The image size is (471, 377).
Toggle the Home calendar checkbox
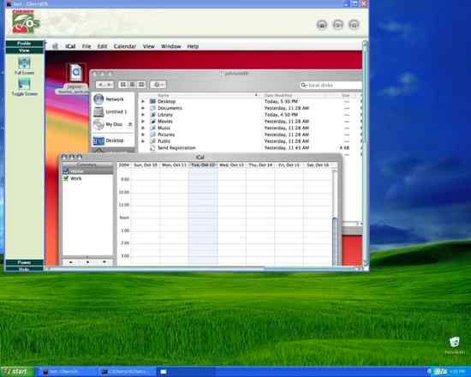tap(66, 171)
